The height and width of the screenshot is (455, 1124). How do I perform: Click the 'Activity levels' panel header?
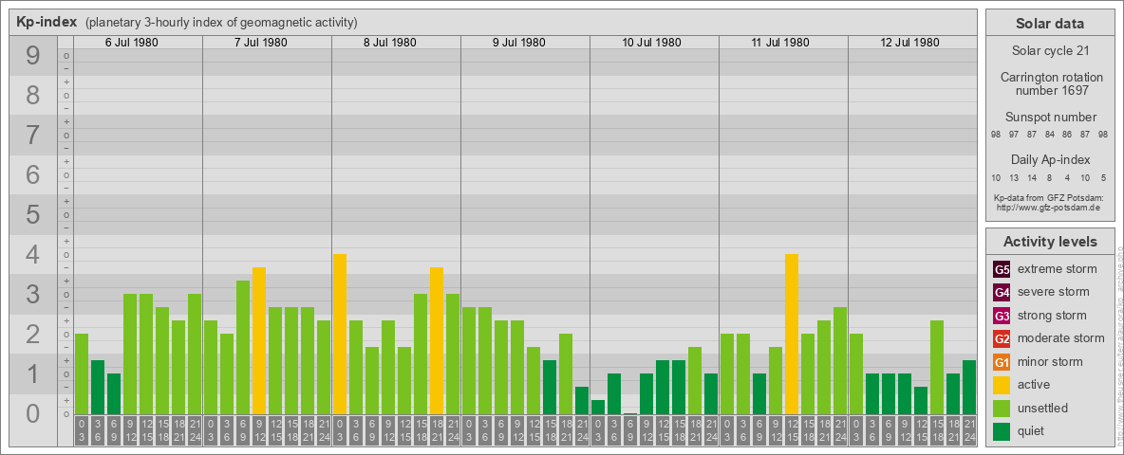coord(1049,242)
